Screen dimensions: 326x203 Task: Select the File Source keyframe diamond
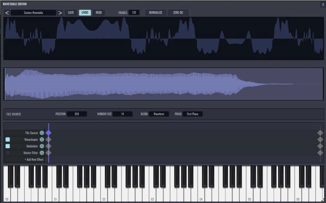(49, 133)
